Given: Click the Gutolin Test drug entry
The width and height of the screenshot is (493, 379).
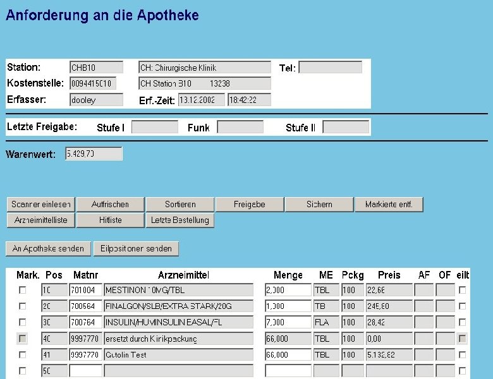Looking at the screenshot, I should [x=179, y=355].
